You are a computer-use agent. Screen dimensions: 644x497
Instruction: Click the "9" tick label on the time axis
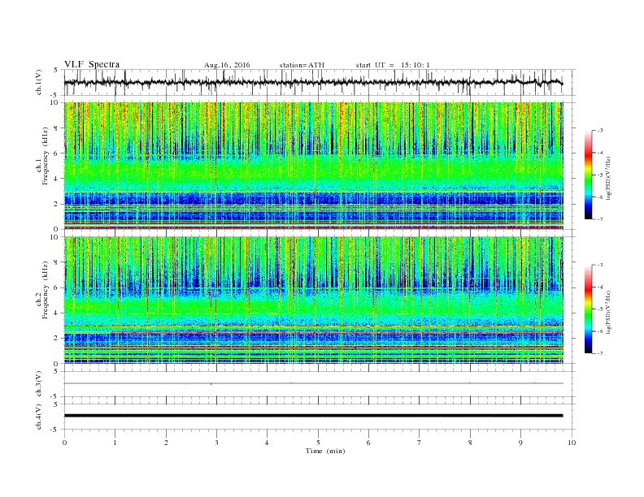click(520, 443)
